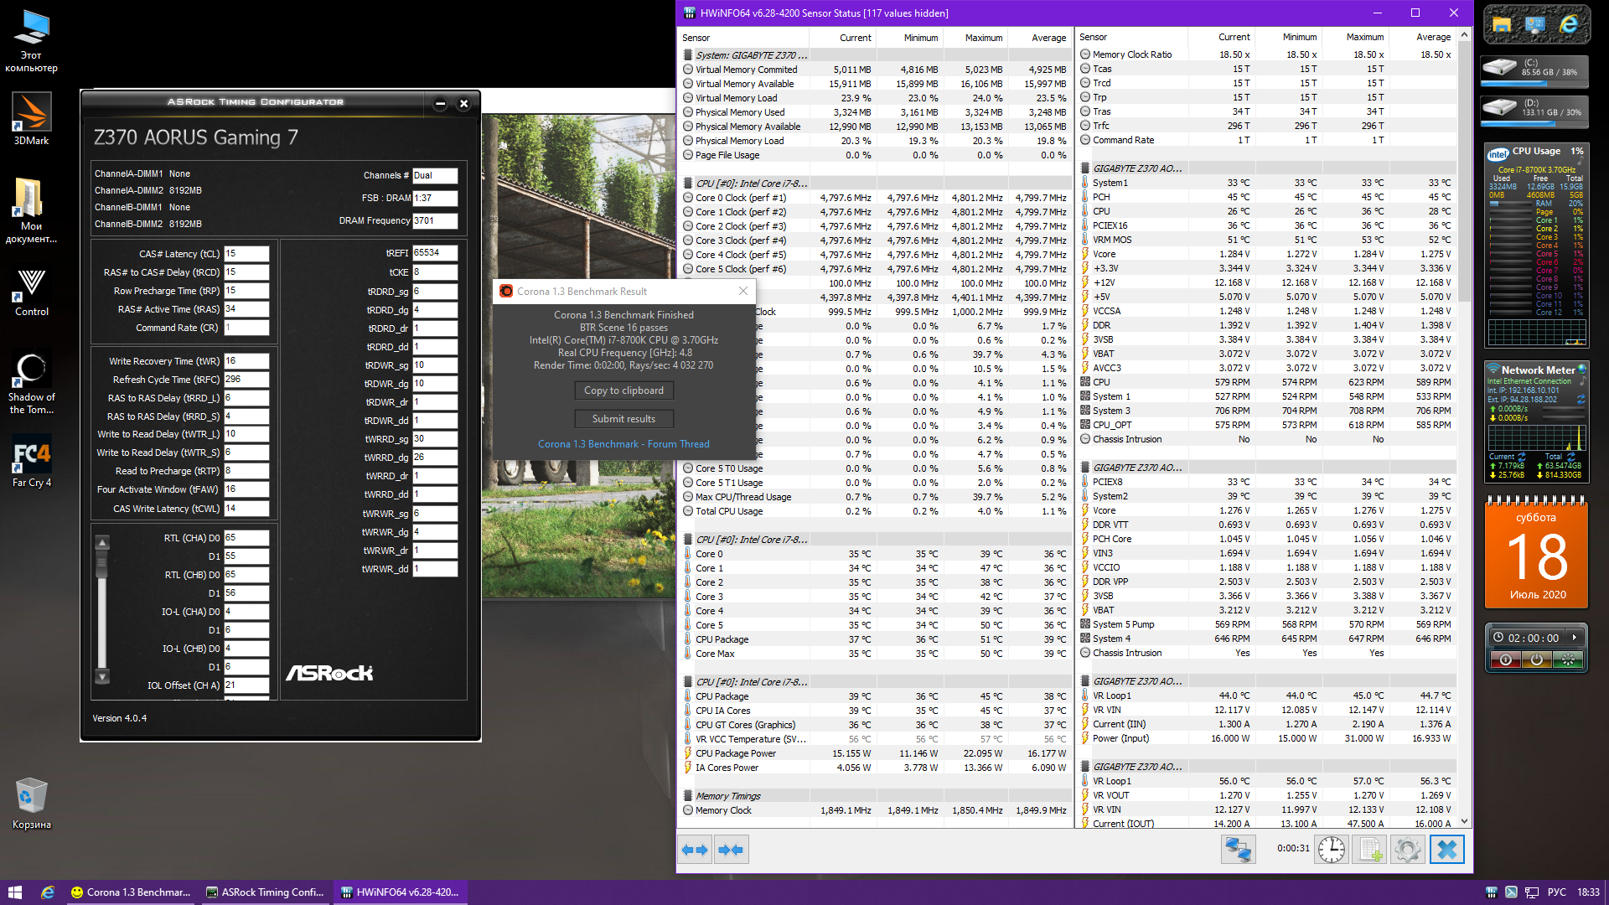The height and width of the screenshot is (905, 1609).
Task: Open Corona Benchmark Forum Thread link
Action: [x=623, y=444]
